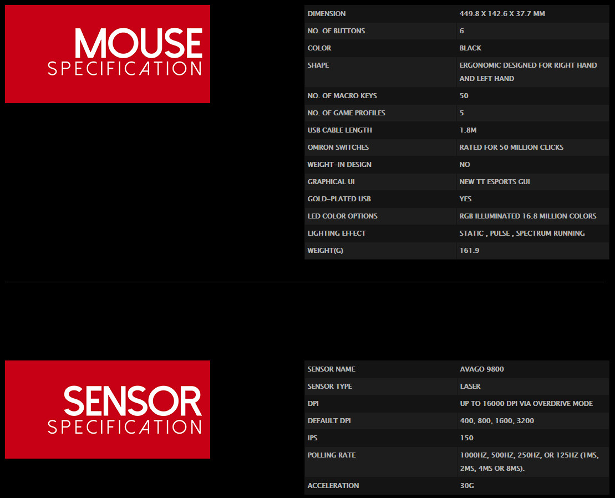Click the Mouse Specification red banner

click(108, 54)
